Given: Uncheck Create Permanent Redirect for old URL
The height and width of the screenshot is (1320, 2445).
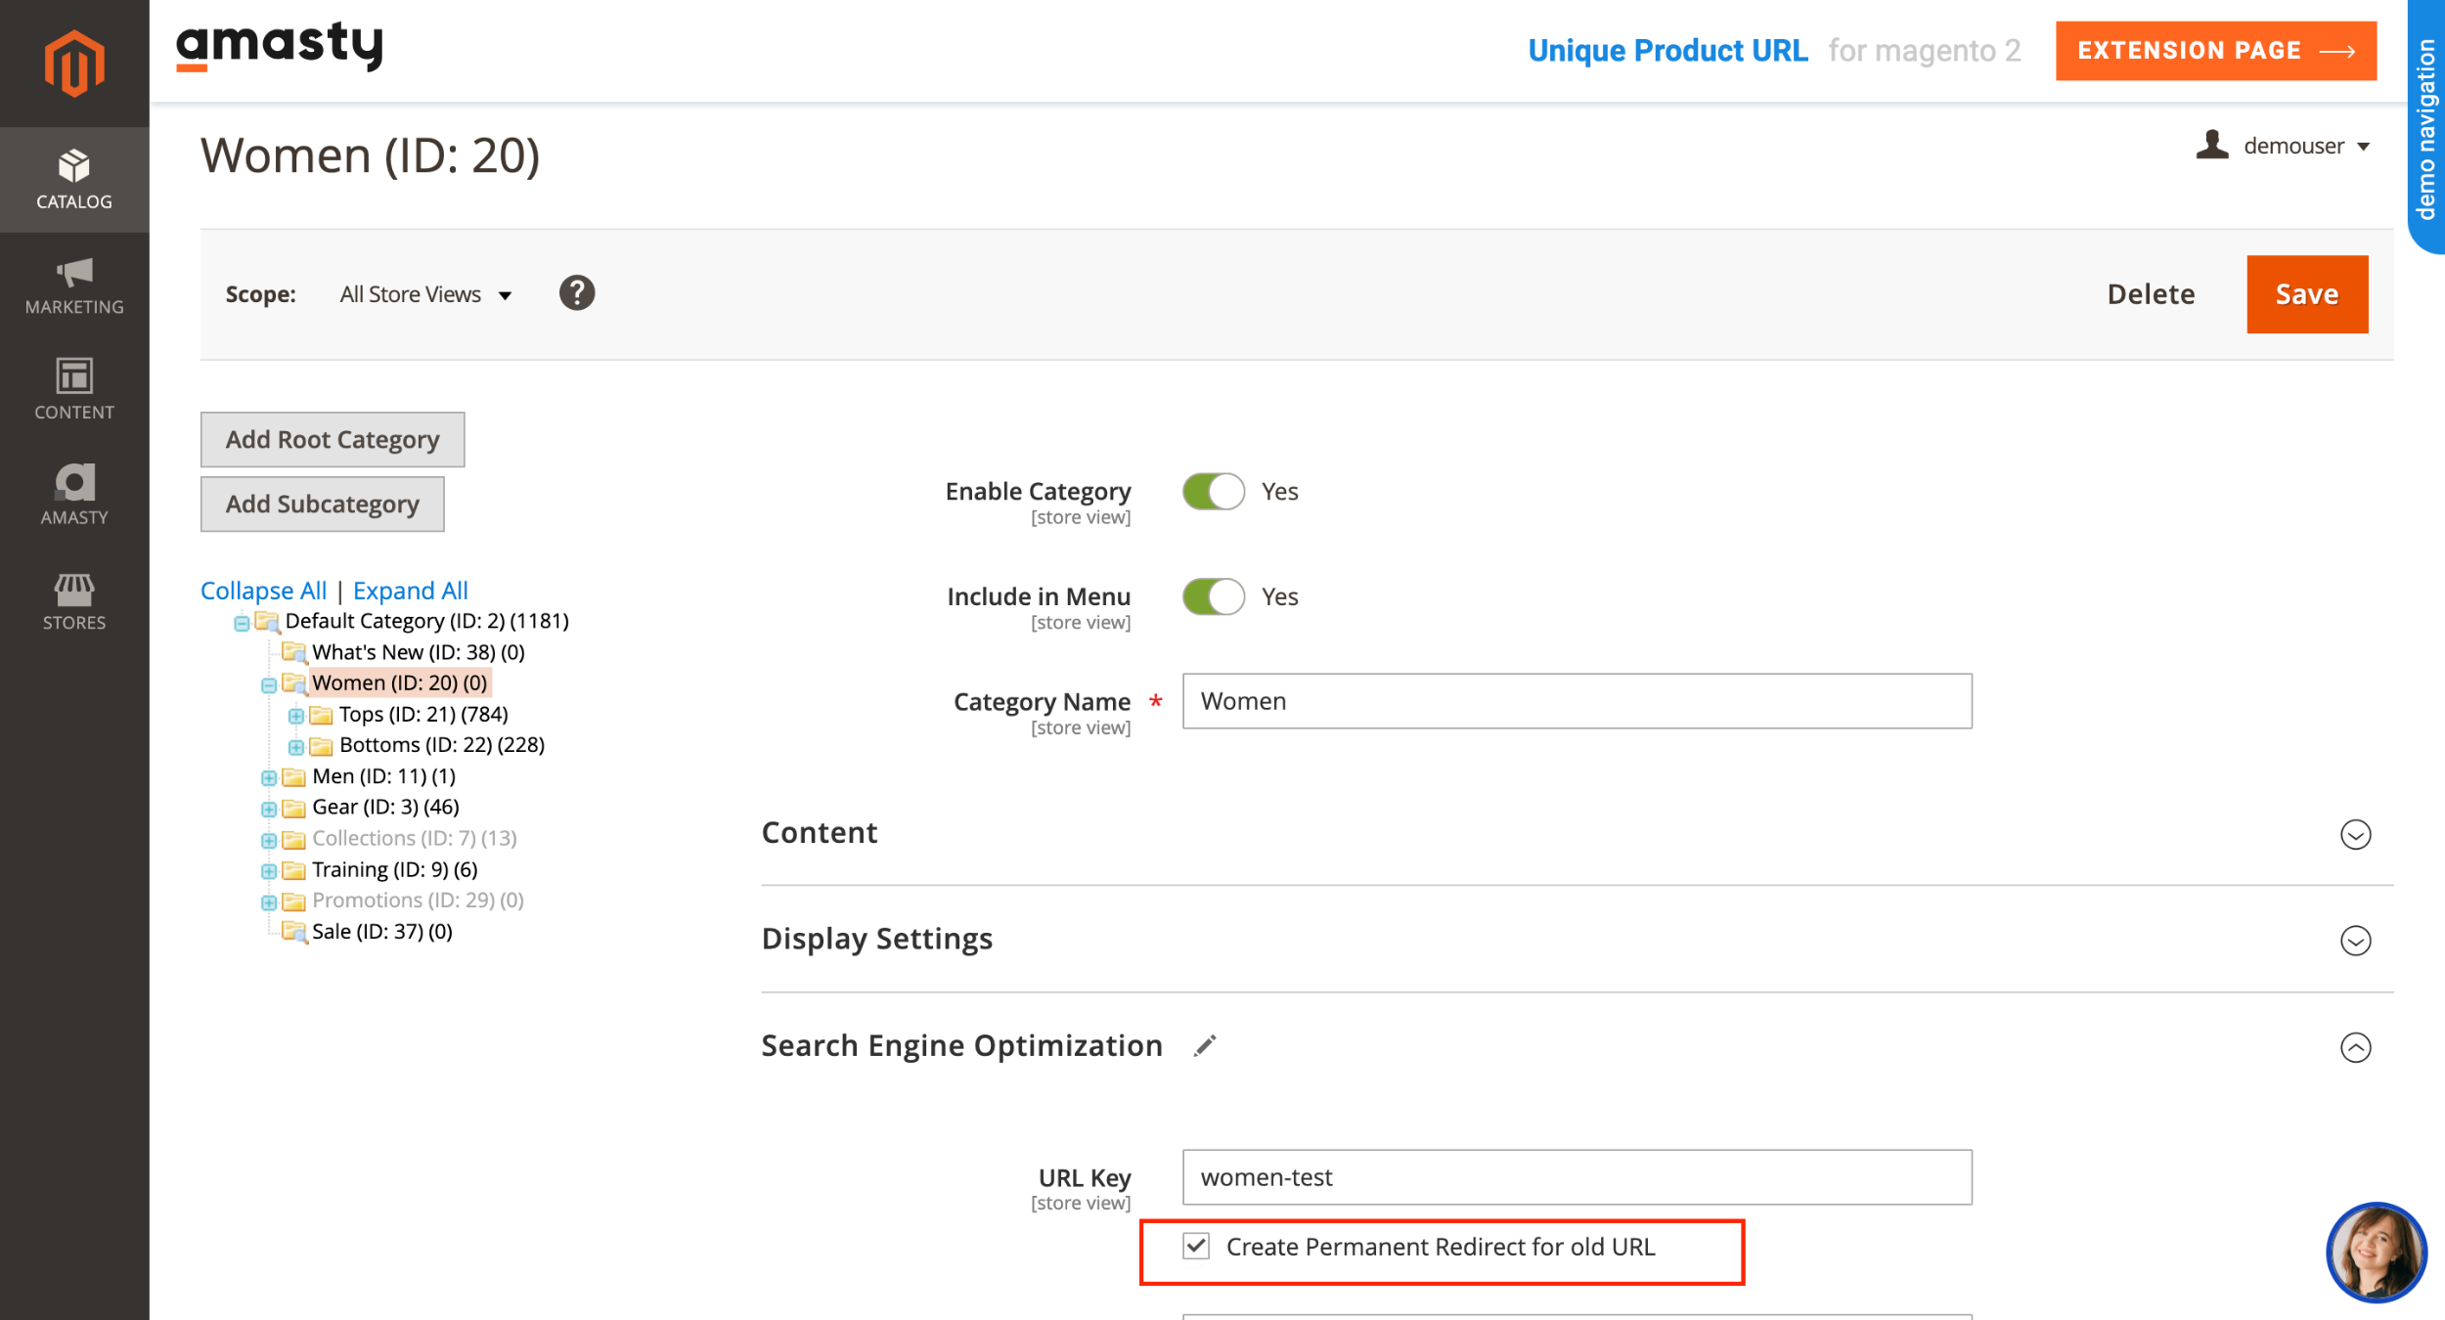Looking at the screenshot, I should pyautogui.click(x=1196, y=1246).
